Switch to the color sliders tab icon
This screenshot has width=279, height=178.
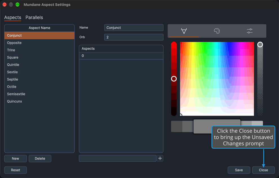[x=250, y=31]
